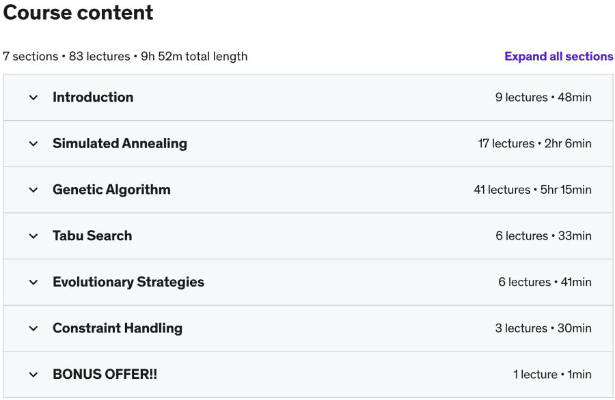Image resolution: width=615 pixels, height=400 pixels.
Task: Click the Expand all sections link
Action: [x=558, y=57]
